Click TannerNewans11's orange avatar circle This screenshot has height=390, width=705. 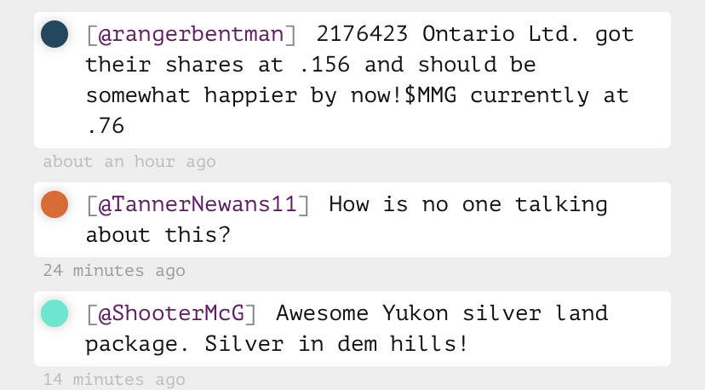[54, 204]
